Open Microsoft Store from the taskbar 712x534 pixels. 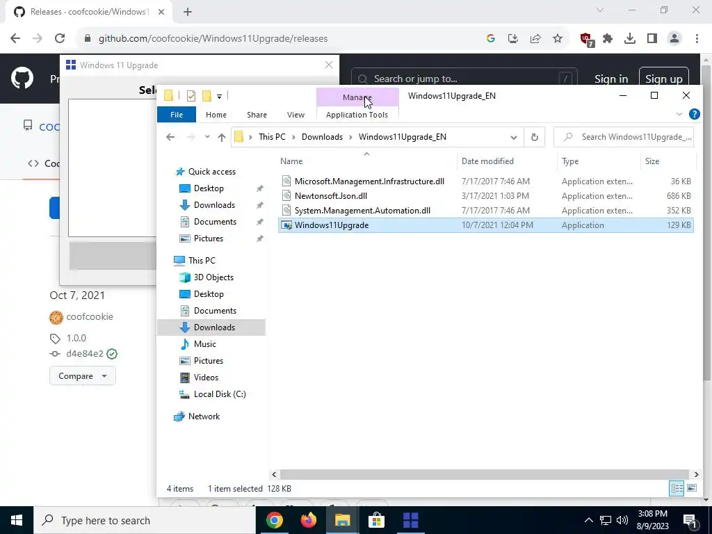(x=376, y=520)
